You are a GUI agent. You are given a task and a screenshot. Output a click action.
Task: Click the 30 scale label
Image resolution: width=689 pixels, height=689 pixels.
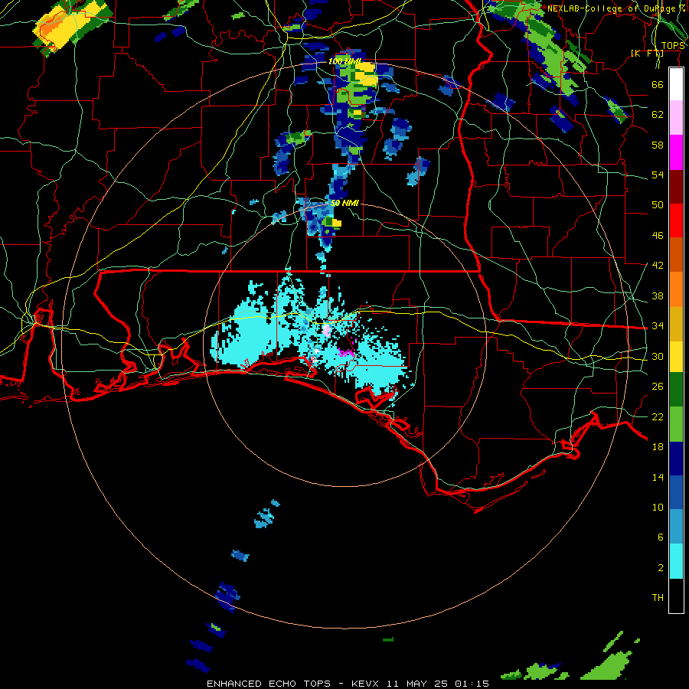658,356
